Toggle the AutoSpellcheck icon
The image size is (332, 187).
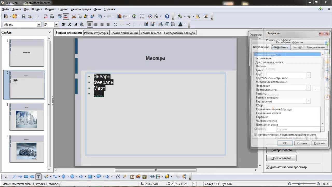pyautogui.click(x=66, y=16)
